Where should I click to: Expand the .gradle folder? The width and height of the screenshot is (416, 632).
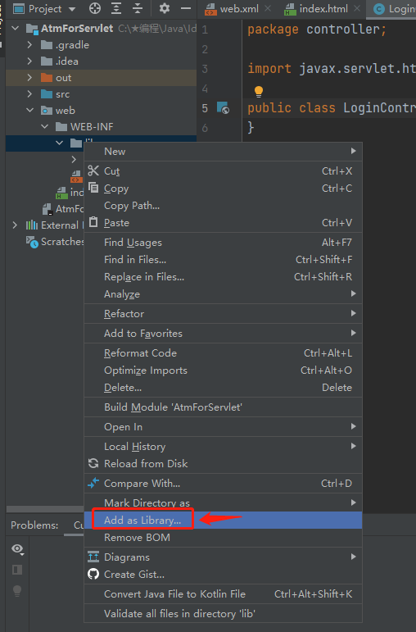pyautogui.click(x=29, y=45)
